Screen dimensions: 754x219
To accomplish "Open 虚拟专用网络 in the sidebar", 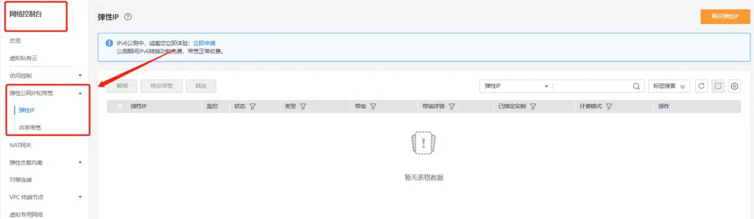I will click(x=26, y=214).
